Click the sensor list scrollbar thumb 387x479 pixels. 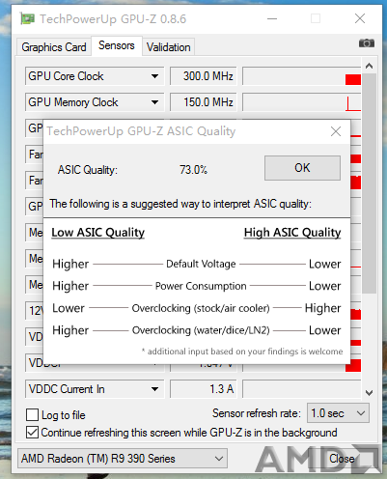tap(369, 183)
